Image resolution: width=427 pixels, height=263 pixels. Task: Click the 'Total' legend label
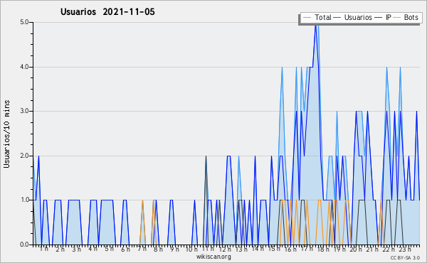tap(323, 17)
